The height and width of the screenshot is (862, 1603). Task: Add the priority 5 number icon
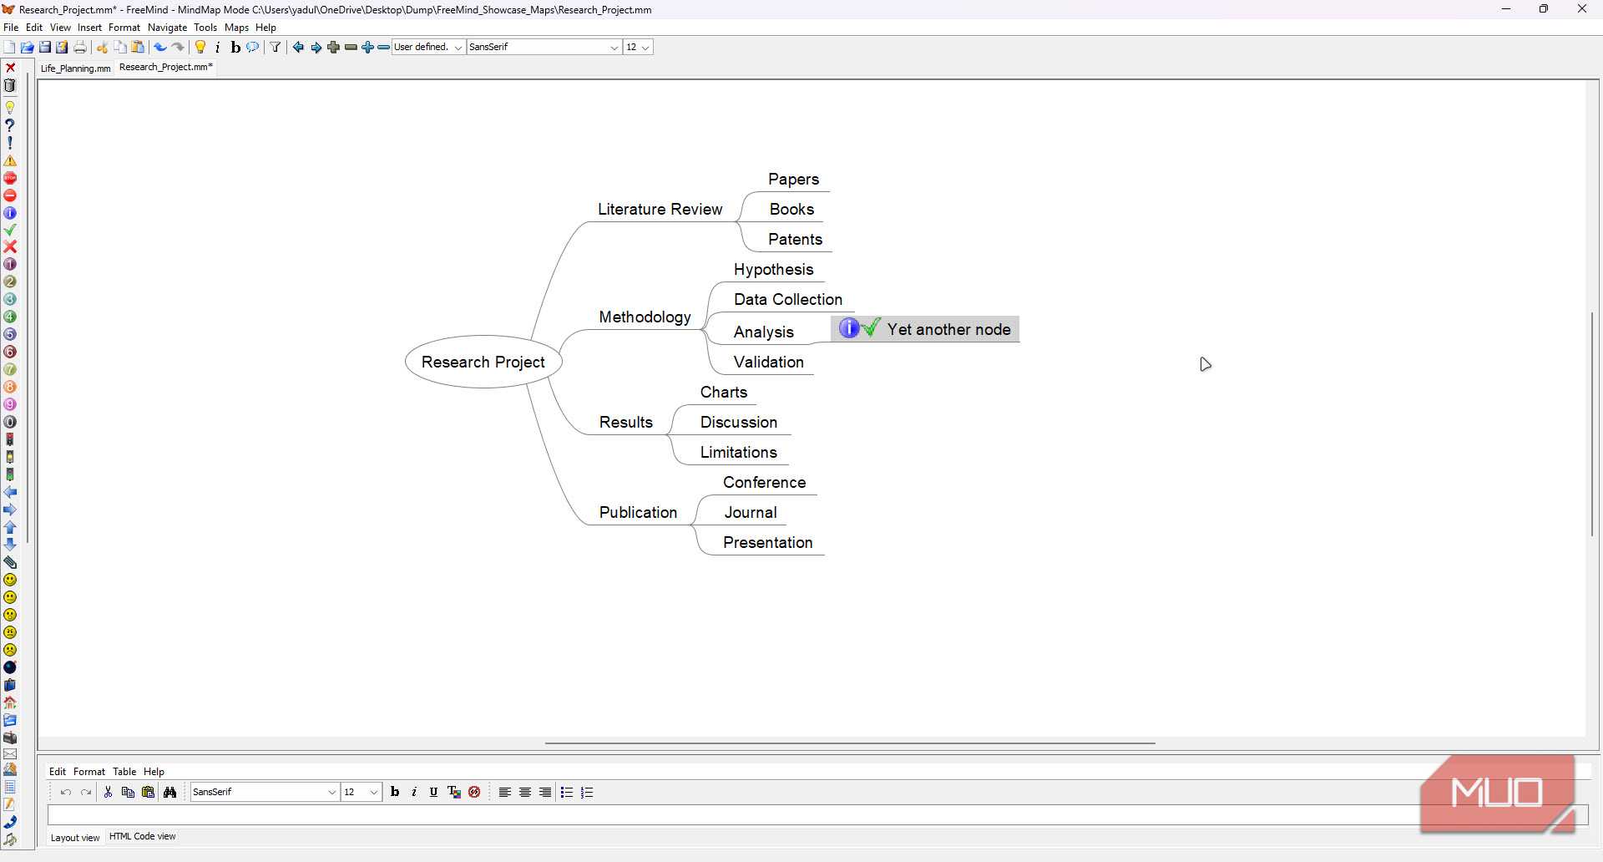coord(10,334)
